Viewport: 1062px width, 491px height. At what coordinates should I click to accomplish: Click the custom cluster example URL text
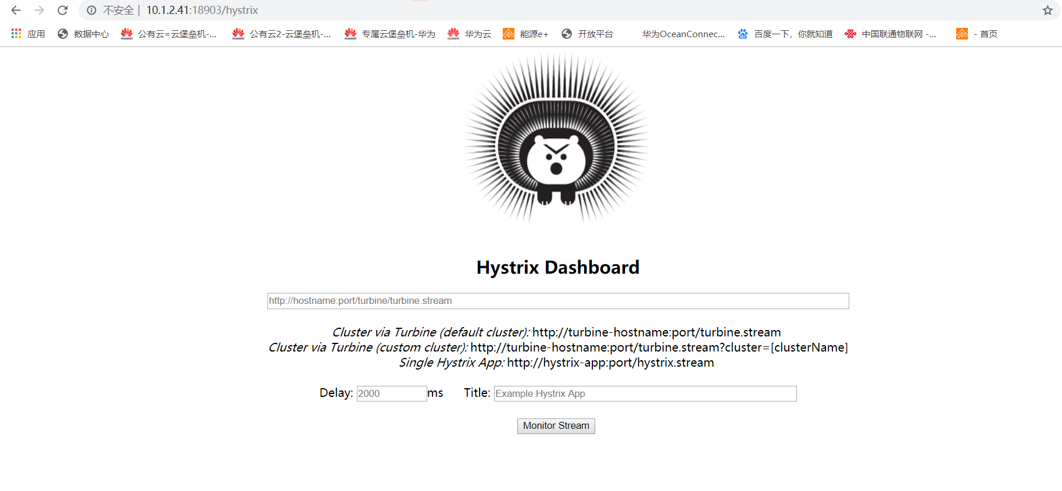pyautogui.click(x=659, y=347)
